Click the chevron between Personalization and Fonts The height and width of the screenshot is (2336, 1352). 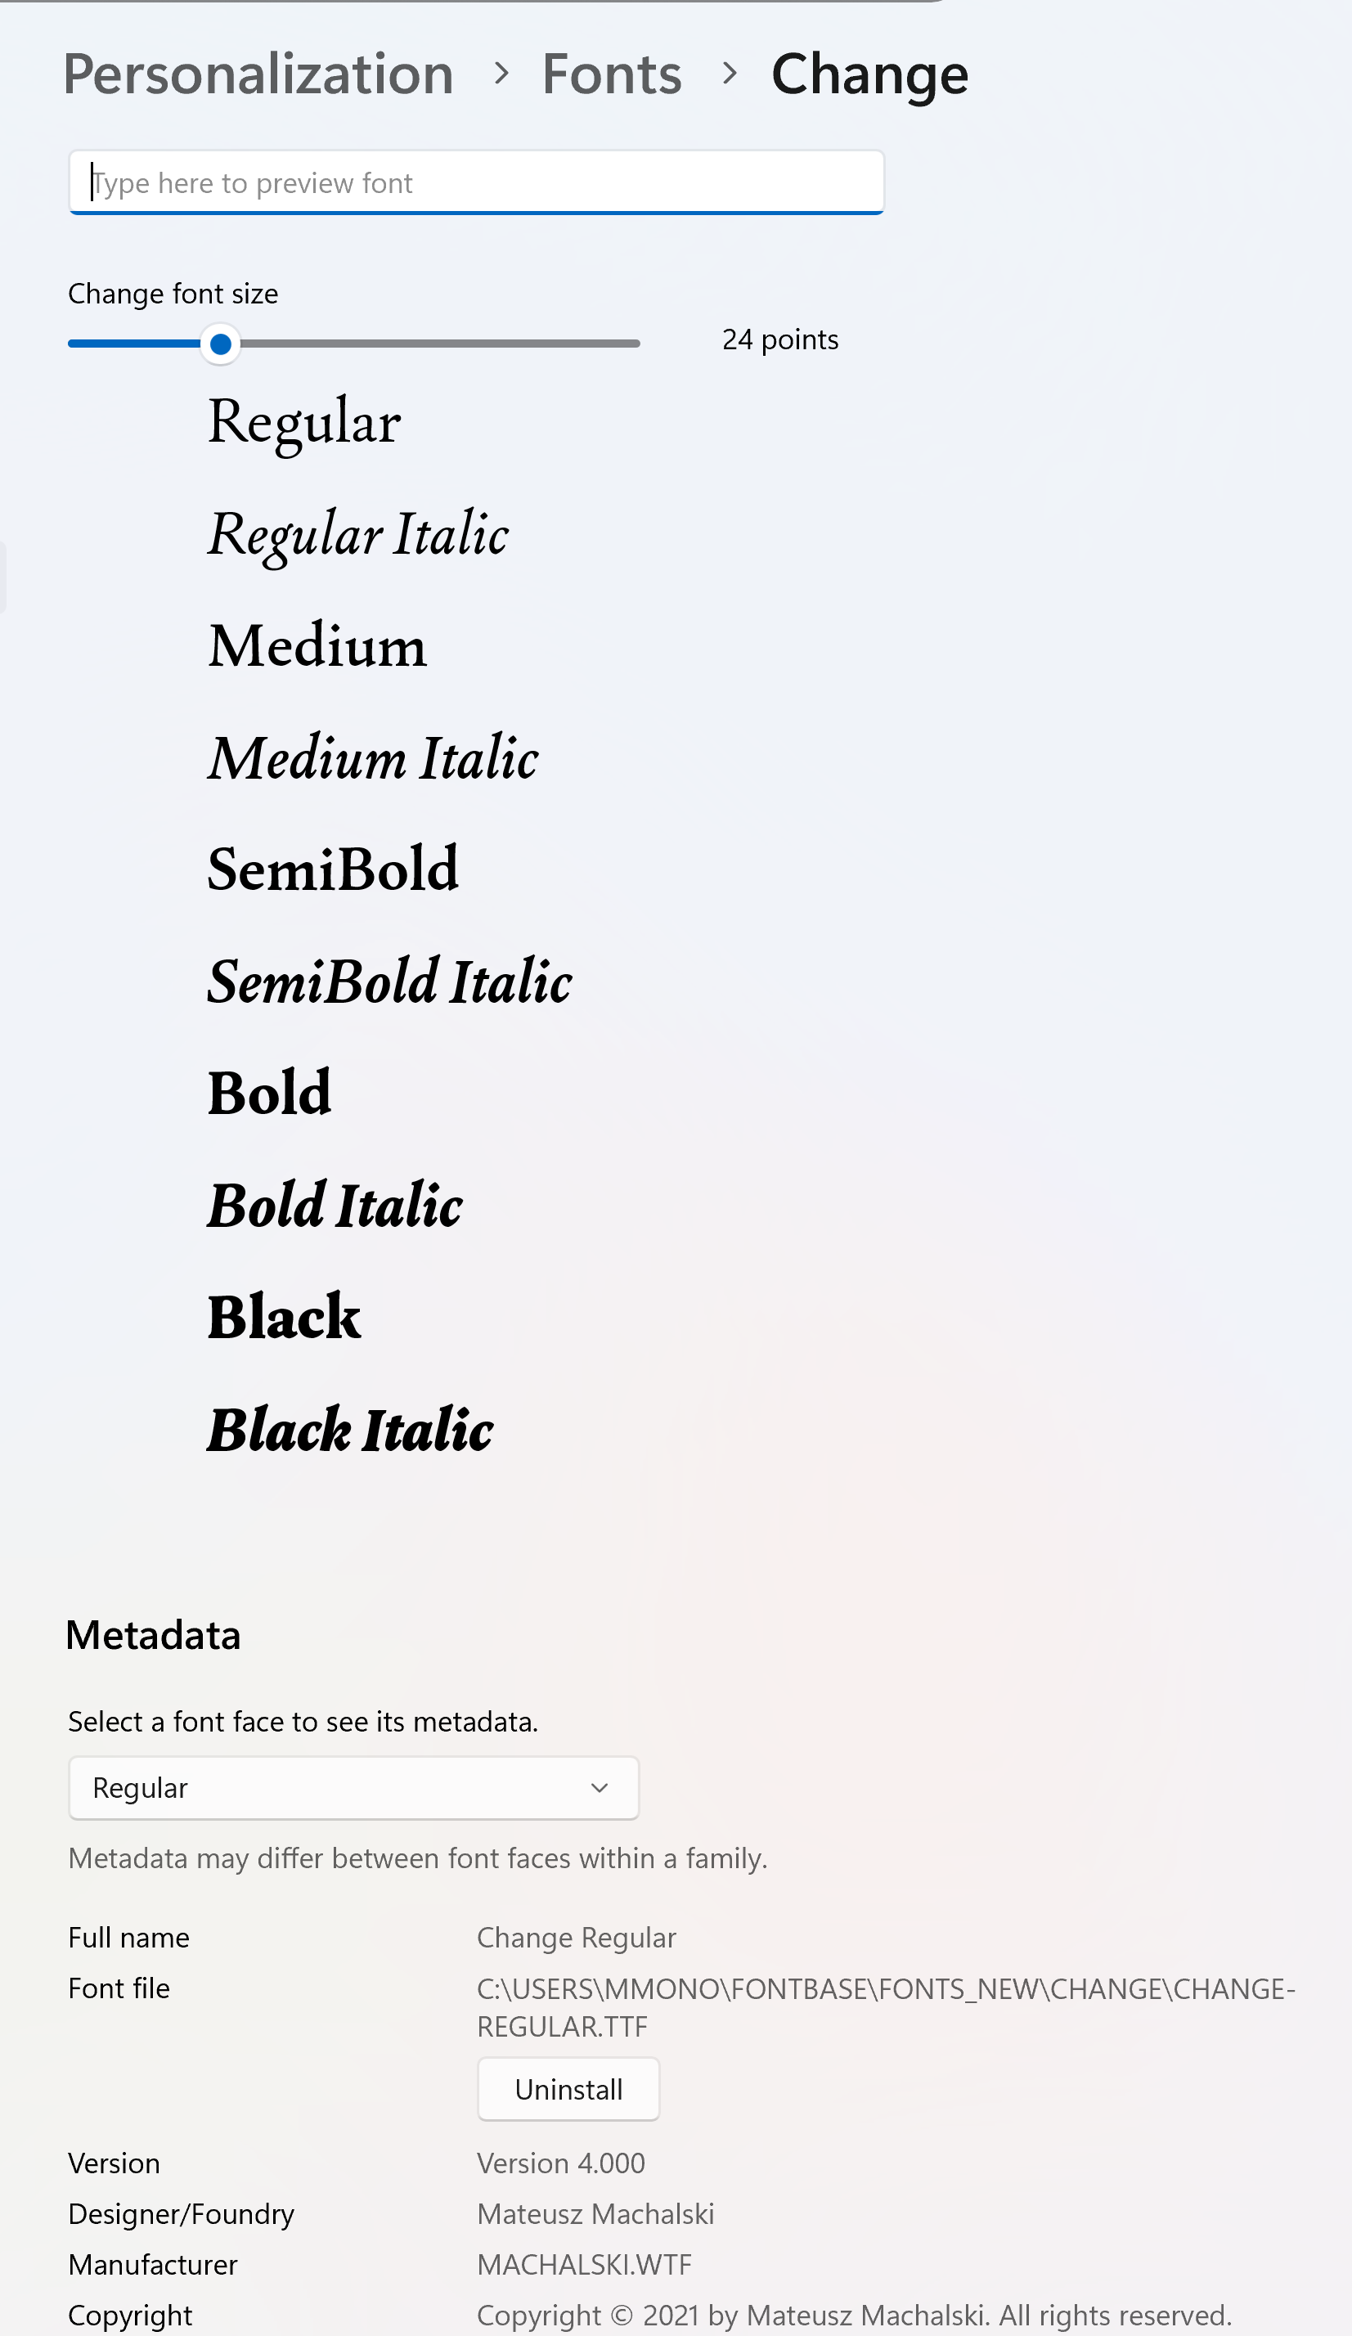coord(501,74)
